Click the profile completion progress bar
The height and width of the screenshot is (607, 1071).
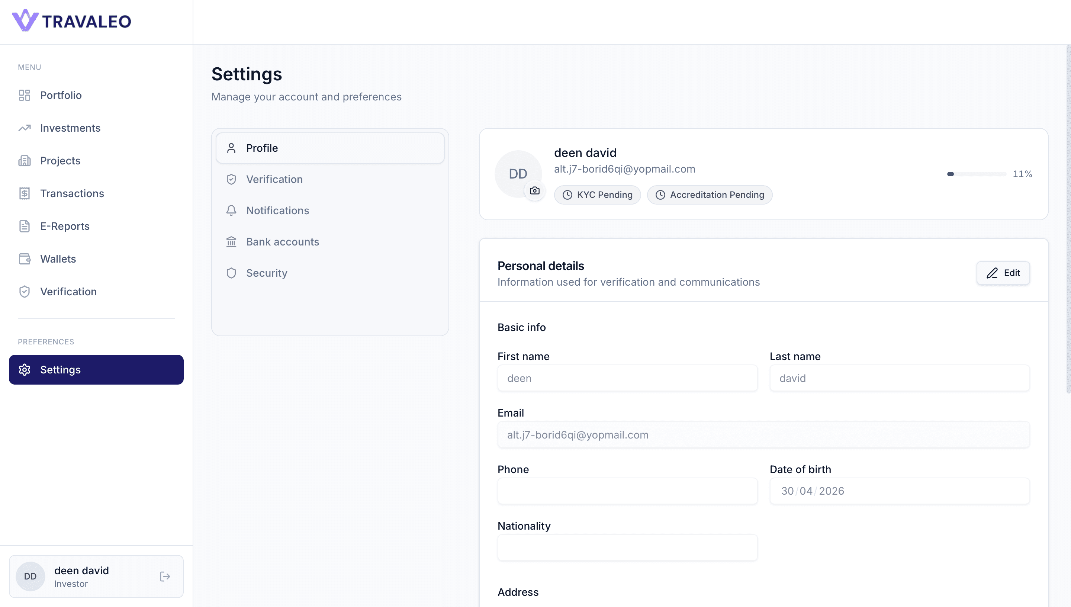click(977, 174)
